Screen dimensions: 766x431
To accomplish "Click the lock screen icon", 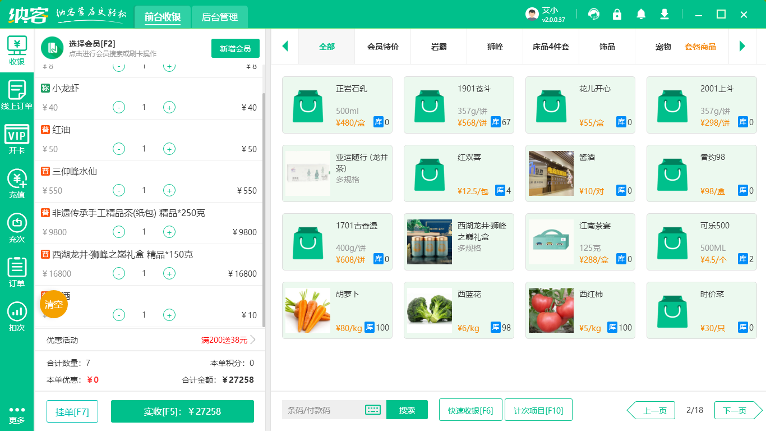I will pos(617,14).
